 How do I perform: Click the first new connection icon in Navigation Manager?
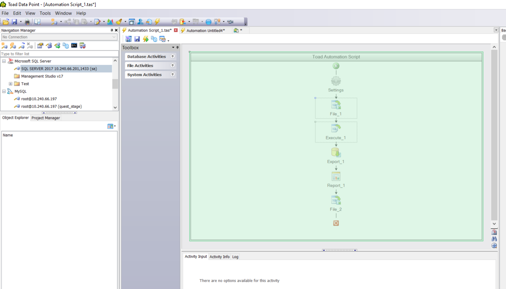pyautogui.click(x=5, y=46)
